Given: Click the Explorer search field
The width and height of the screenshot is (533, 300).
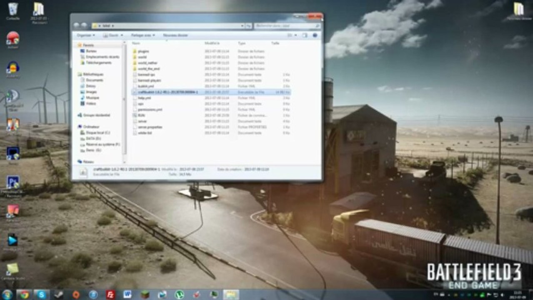Looking at the screenshot, I should [x=287, y=26].
